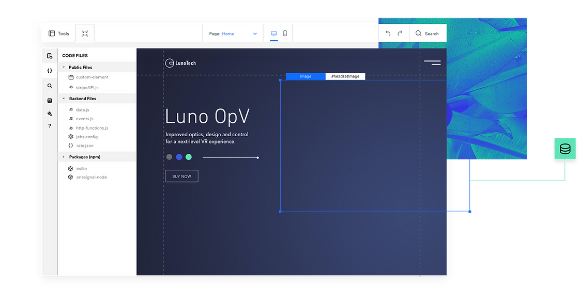Click the package cube icon beside onesignal-node
Screen dimensions: 579x289
point(70,178)
